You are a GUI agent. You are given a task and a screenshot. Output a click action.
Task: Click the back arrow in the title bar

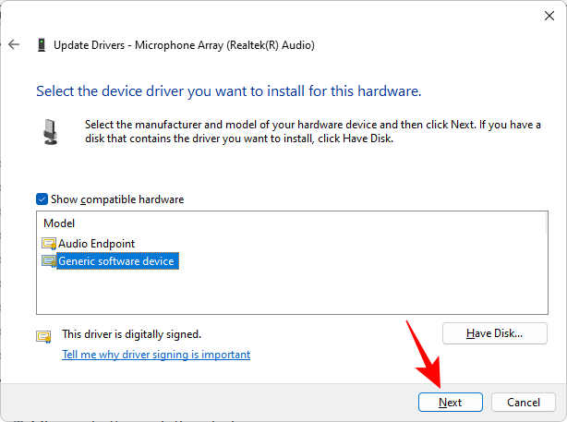[14, 44]
